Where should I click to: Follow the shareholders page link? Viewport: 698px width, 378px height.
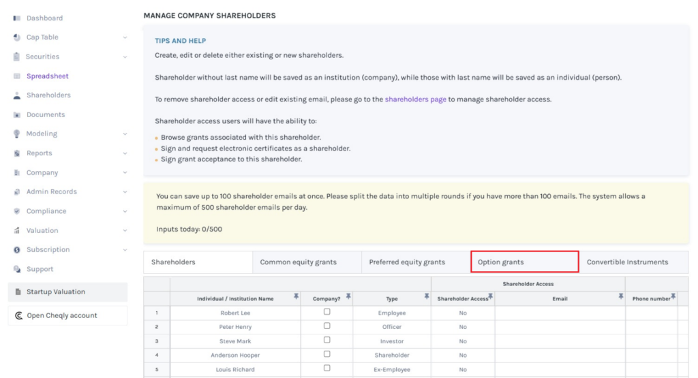[x=415, y=99]
